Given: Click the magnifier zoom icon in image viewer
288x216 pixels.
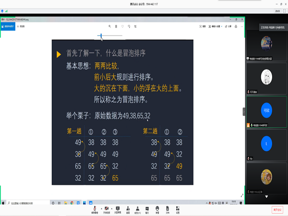Looking at the screenshot, I should [109, 26].
